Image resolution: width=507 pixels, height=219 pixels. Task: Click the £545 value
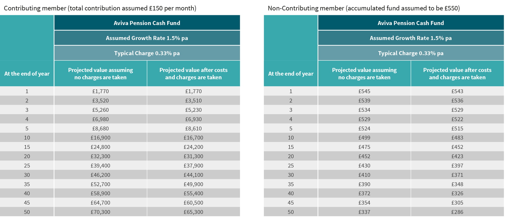[364, 91]
